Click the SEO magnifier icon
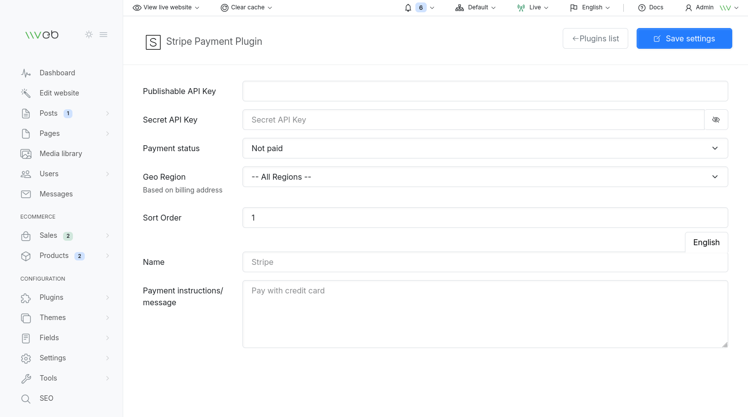 pyautogui.click(x=26, y=399)
